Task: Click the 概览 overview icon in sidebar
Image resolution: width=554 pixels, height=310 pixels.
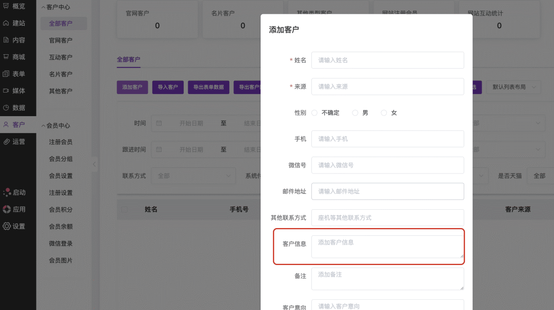Action: point(6,6)
